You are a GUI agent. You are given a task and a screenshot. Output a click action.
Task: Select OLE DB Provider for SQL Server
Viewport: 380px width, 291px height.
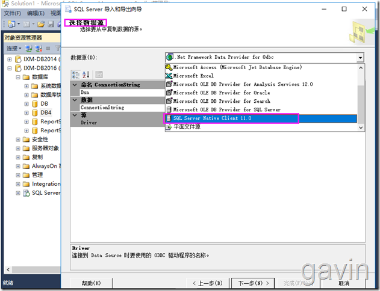coord(261,110)
